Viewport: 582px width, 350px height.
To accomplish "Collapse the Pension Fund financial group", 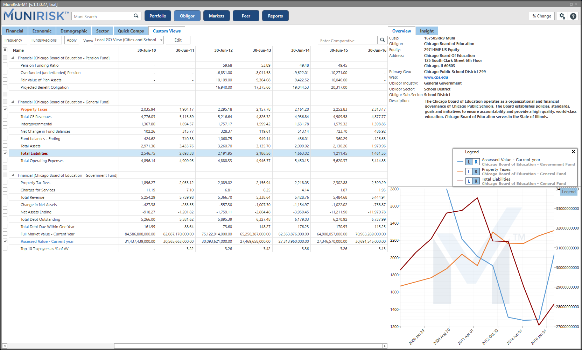I will point(13,58).
